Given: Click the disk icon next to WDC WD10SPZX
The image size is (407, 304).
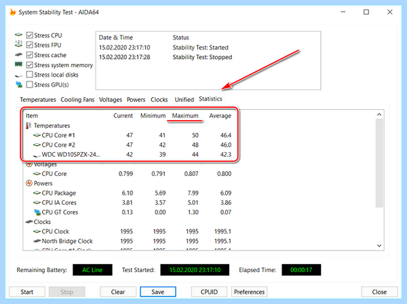Looking at the screenshot, I should (37, 155).
